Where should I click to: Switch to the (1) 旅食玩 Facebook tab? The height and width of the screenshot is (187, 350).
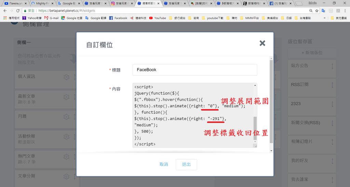(x=281, y=3)
